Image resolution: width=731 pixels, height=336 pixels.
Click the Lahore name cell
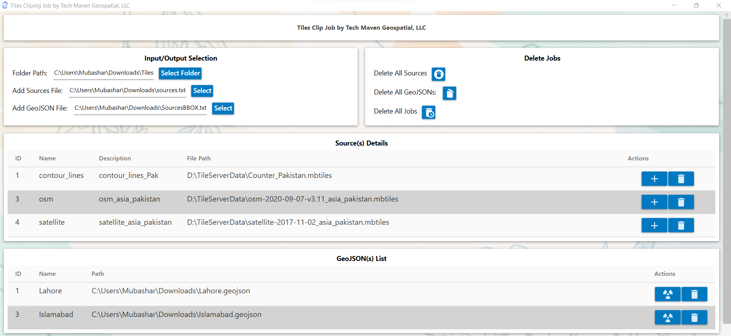pos(50,291)
